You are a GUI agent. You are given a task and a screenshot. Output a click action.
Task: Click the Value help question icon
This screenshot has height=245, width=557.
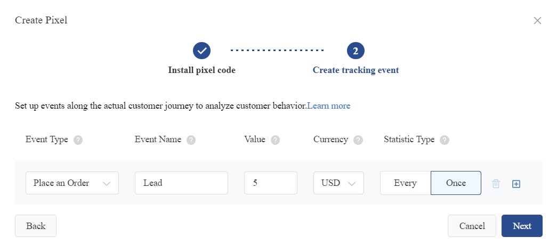tap(276, 140)
